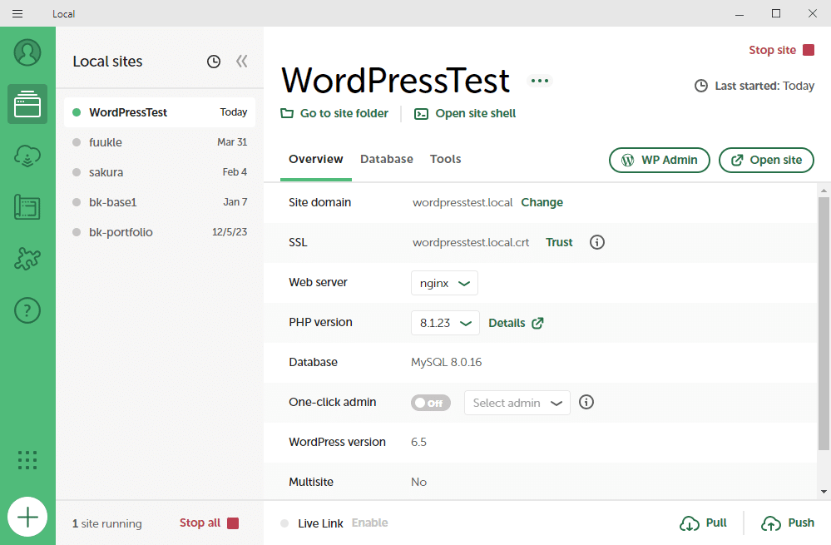The height and width of the screenshot is (545, 831).
Task: Click the wordpresstest.local domain text
Action: pyautogui.click(x=462, y=202)
